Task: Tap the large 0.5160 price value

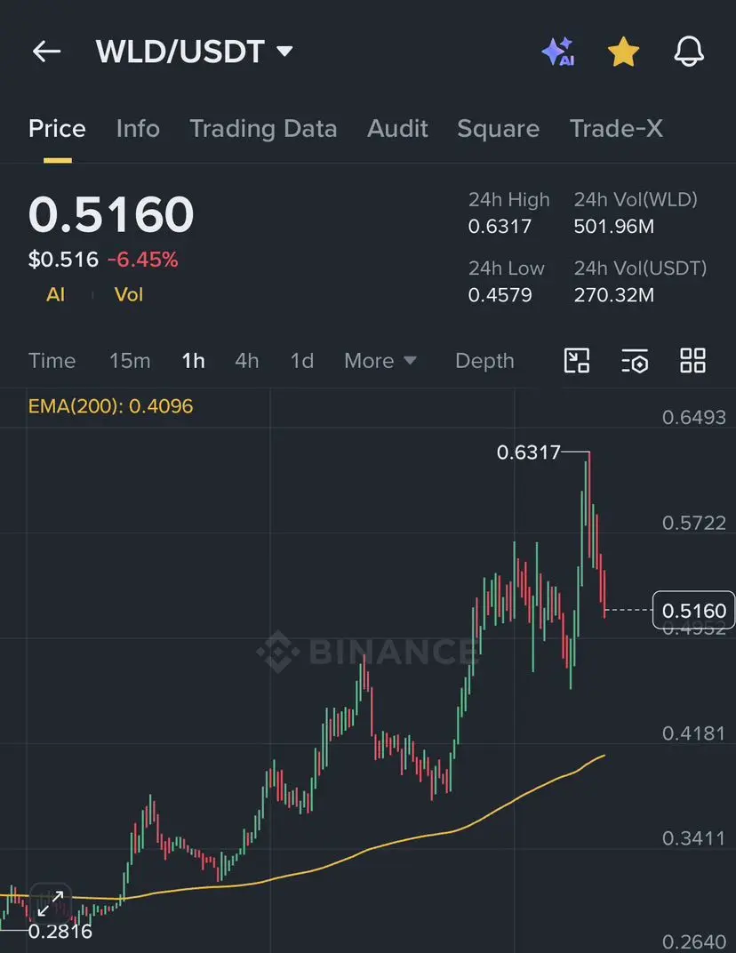Action: point(111,214)
